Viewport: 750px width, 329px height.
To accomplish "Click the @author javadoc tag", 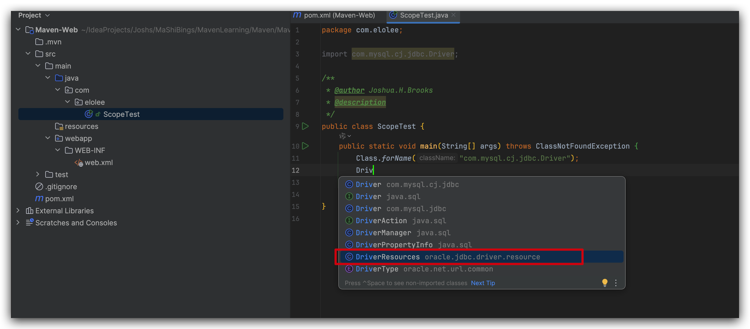I will pos(349,90).
